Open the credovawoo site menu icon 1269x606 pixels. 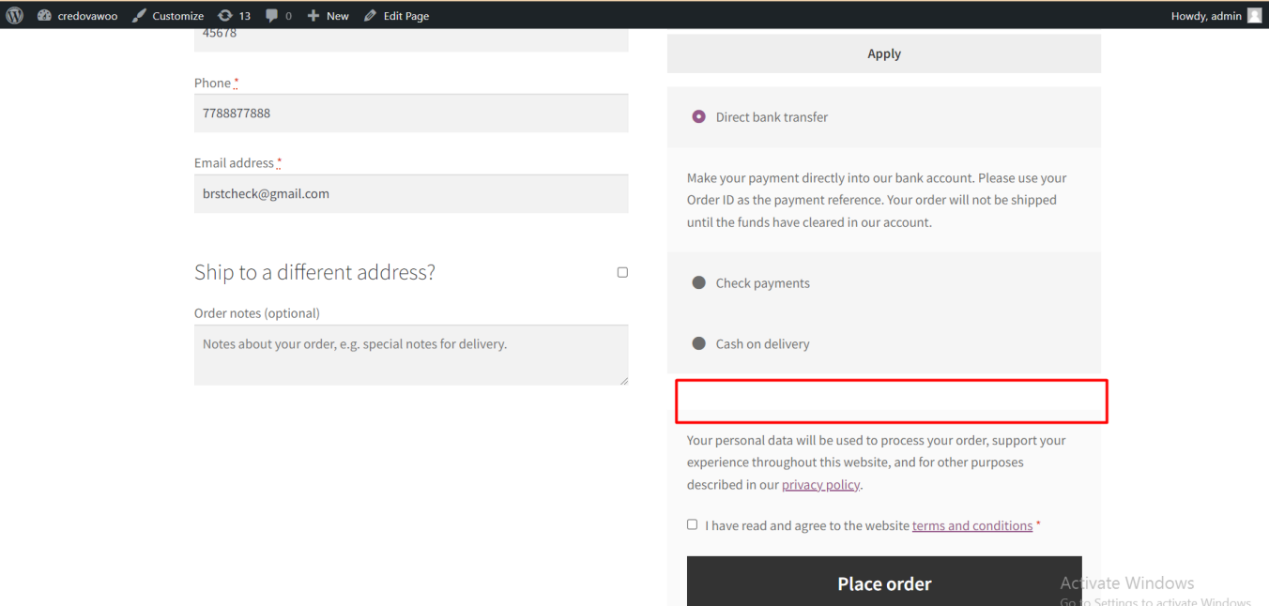(44, 15)
